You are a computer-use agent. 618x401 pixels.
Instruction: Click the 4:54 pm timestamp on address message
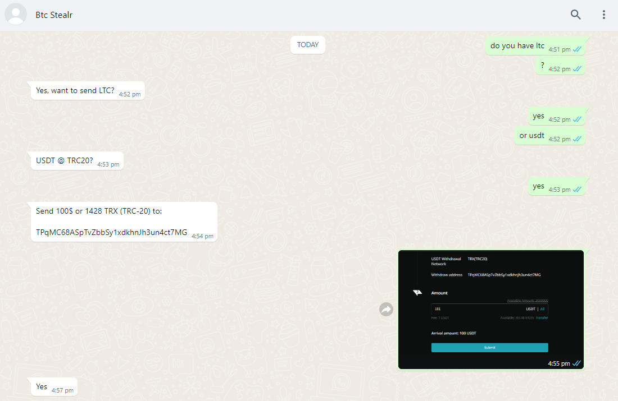[203, 236]
